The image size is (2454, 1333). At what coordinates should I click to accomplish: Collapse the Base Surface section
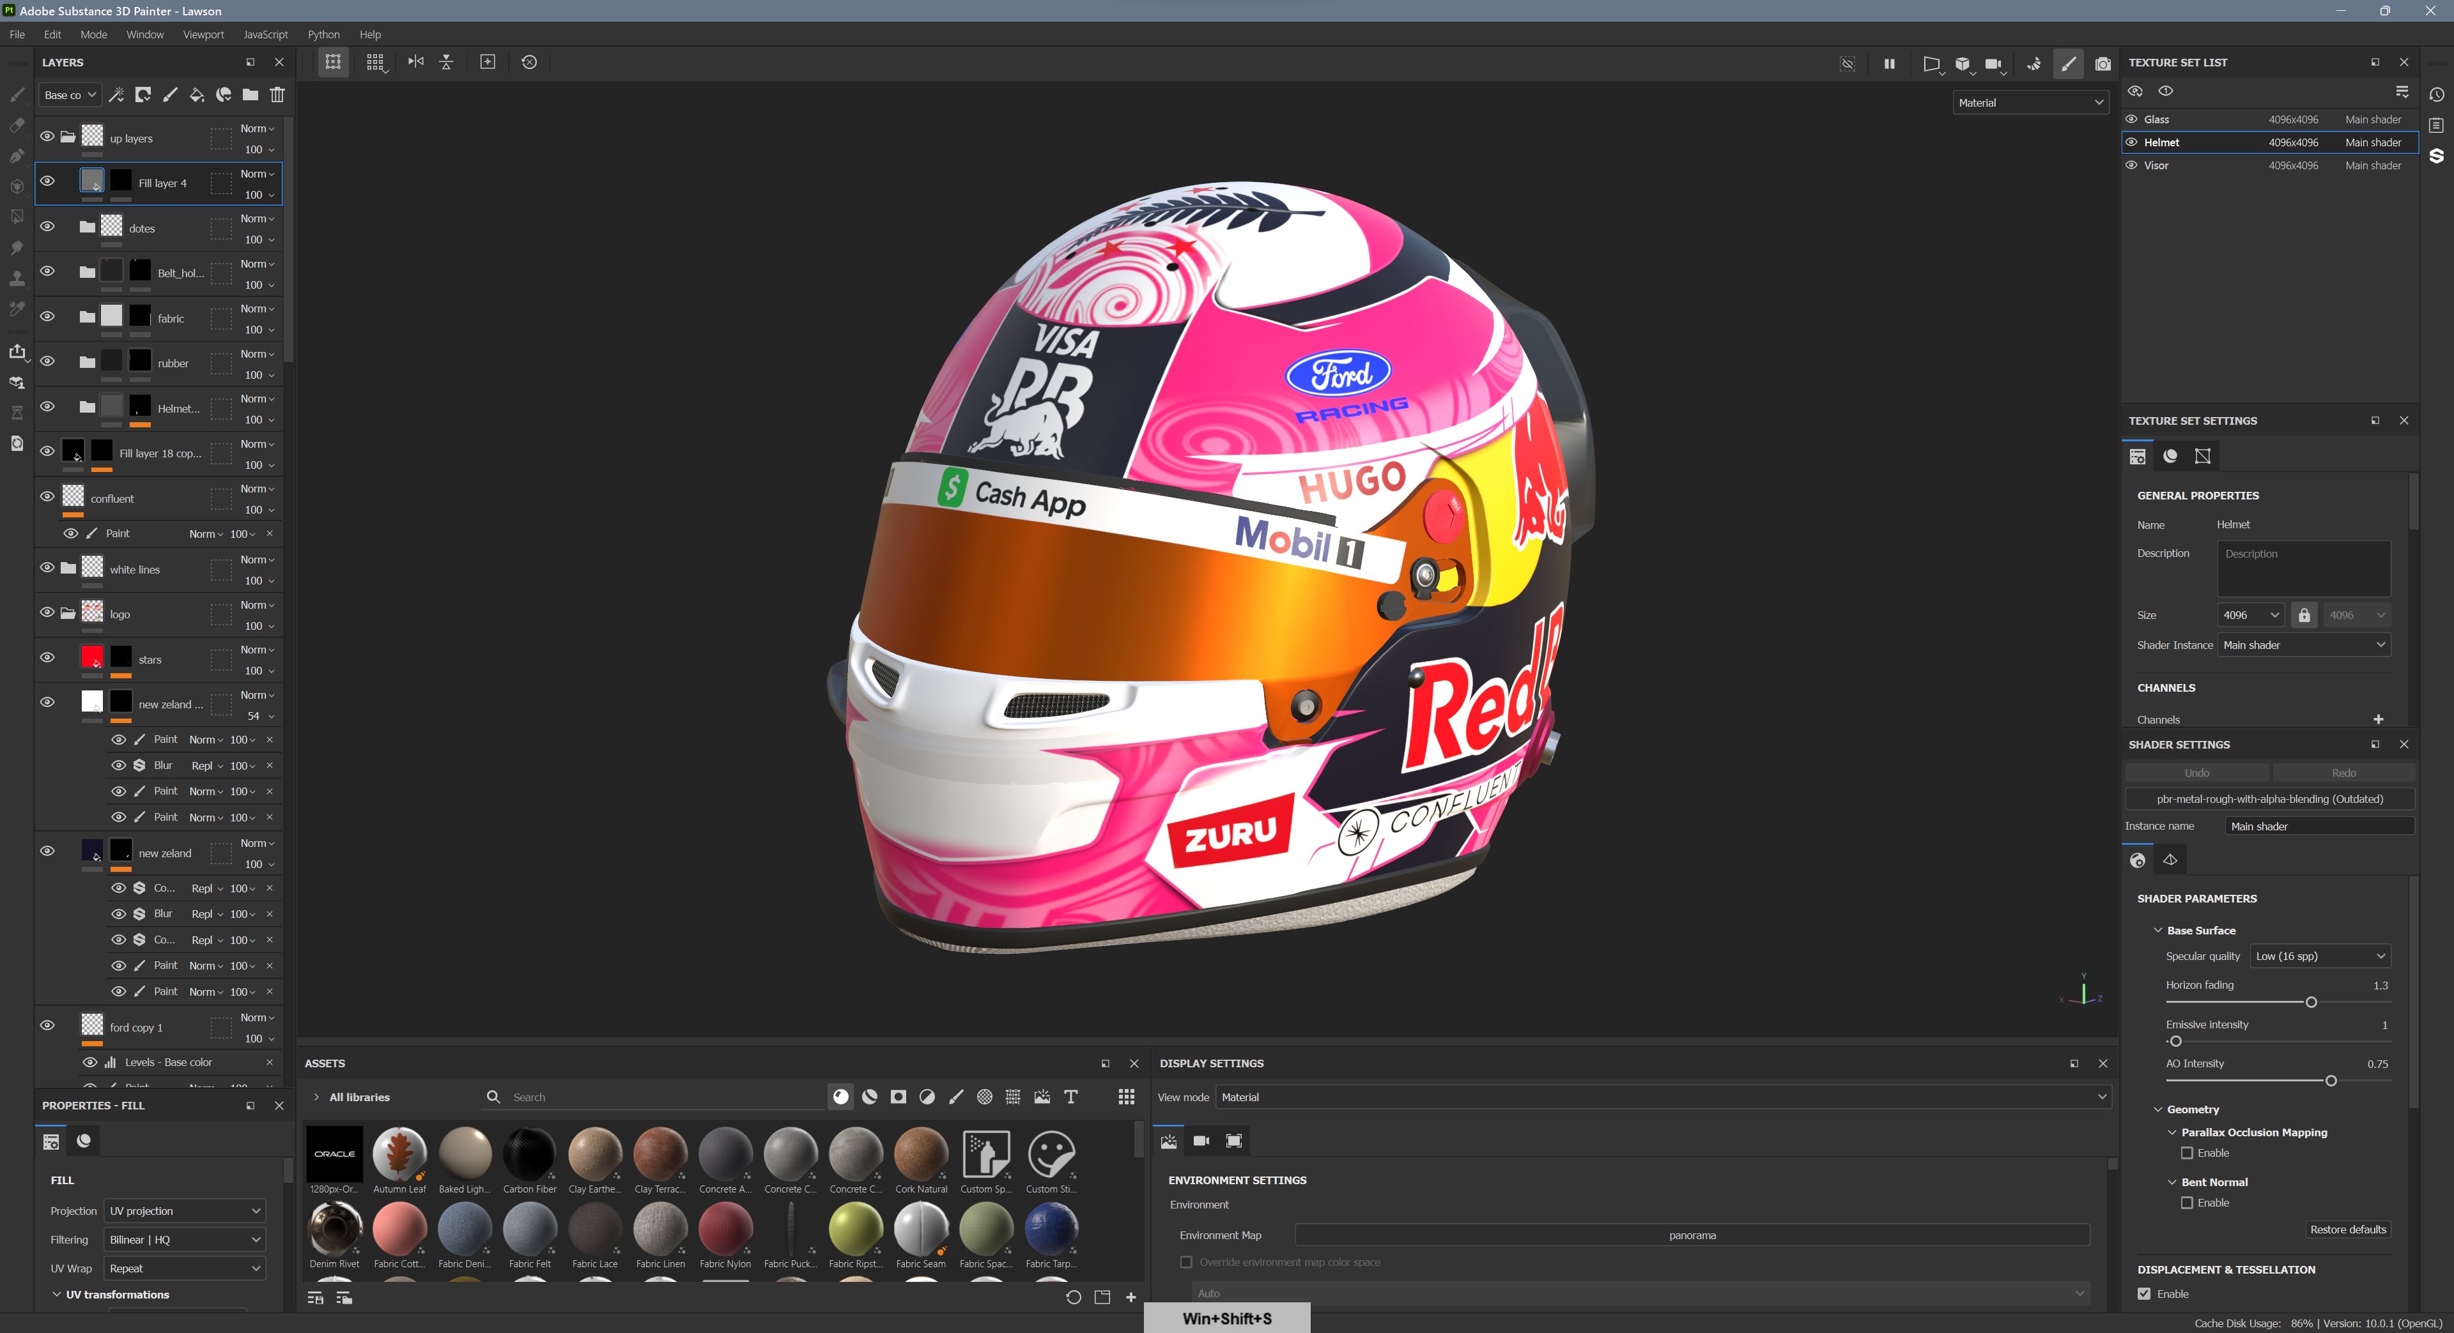(2157, 930)
